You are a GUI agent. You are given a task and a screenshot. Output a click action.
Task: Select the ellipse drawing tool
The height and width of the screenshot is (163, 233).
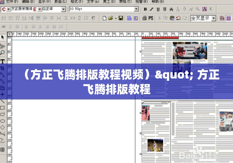(3, 121)
